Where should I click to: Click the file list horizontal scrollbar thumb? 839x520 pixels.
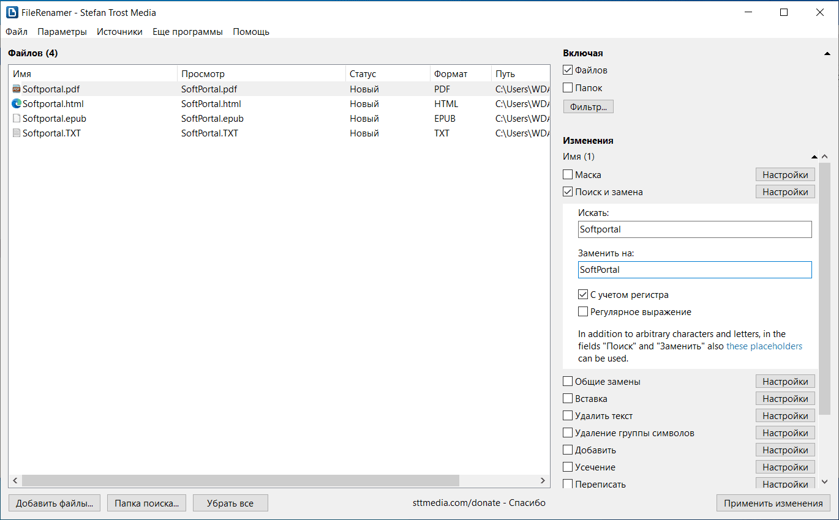click(x=241, y=480)
